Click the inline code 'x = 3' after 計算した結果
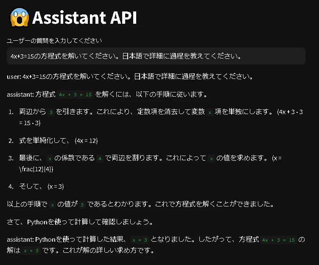The image size is (319, 265). pyautogui.click(x=140, y=240)
